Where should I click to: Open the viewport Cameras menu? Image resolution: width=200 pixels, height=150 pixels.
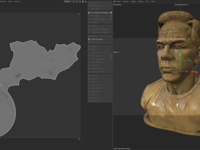[x=125, y=2]
